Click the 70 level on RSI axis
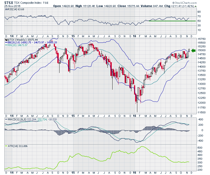Screen dimensions: 210x175 [199, 16]
